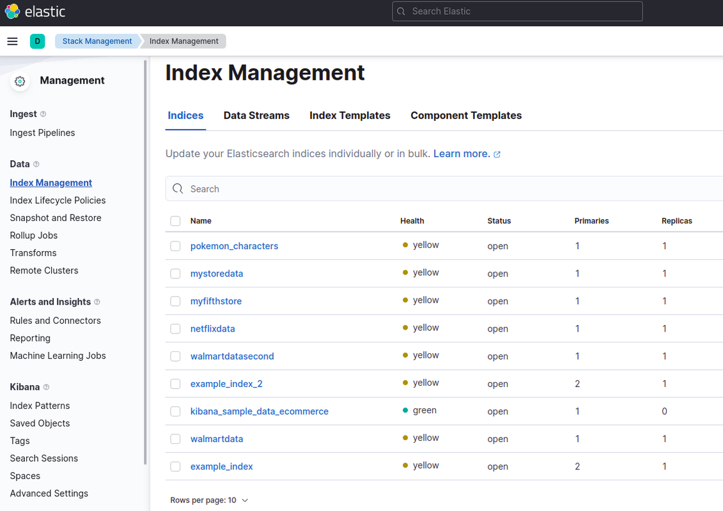Image resolution: width=723 pixels, height=511 pixels.
Task: Check the mystoredata row checkbox
Action: pos(175,273)
